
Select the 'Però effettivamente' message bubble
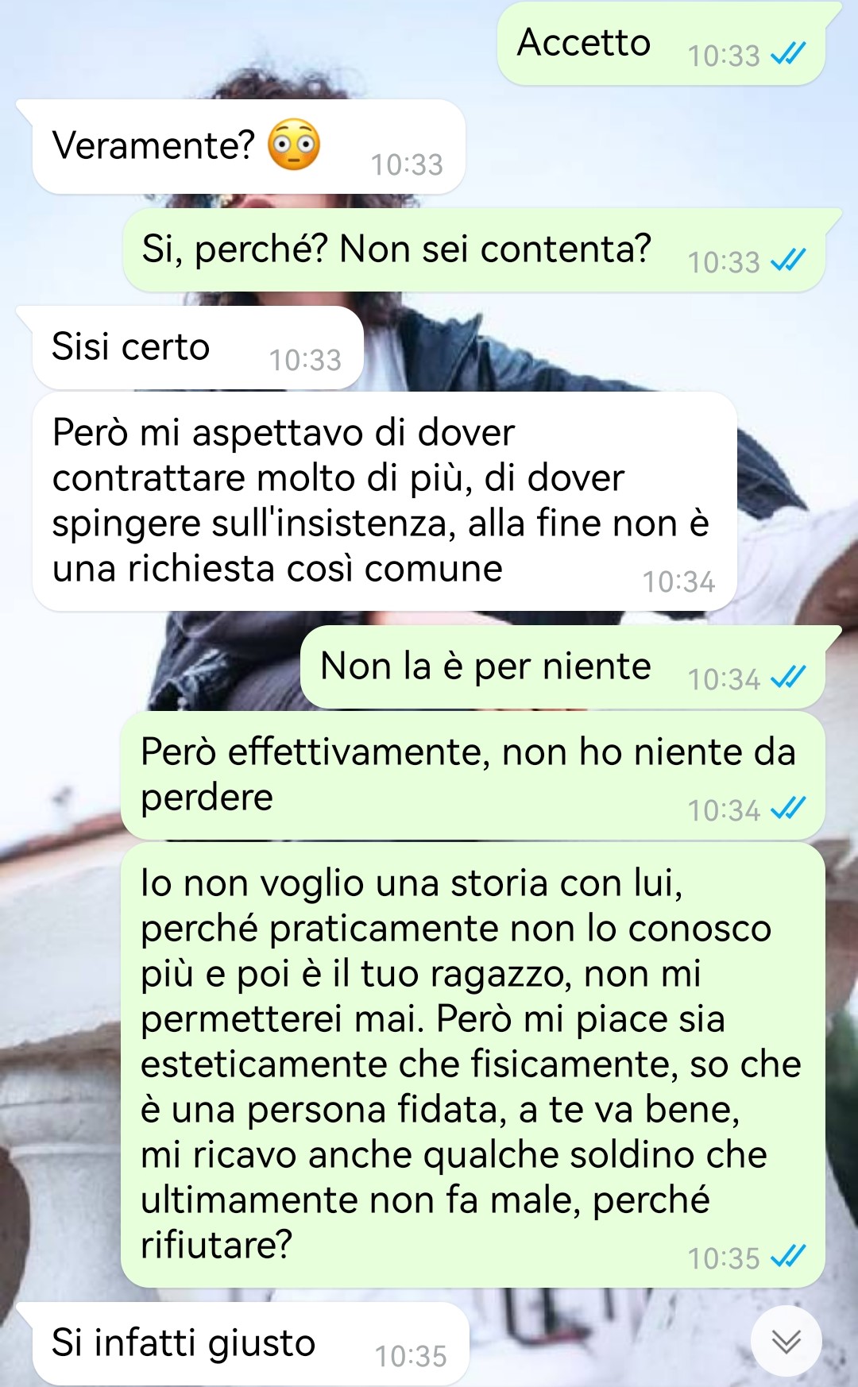(473, 775)
